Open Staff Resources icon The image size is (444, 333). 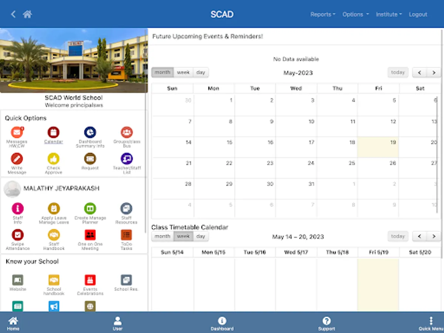[x=126, y=208]
